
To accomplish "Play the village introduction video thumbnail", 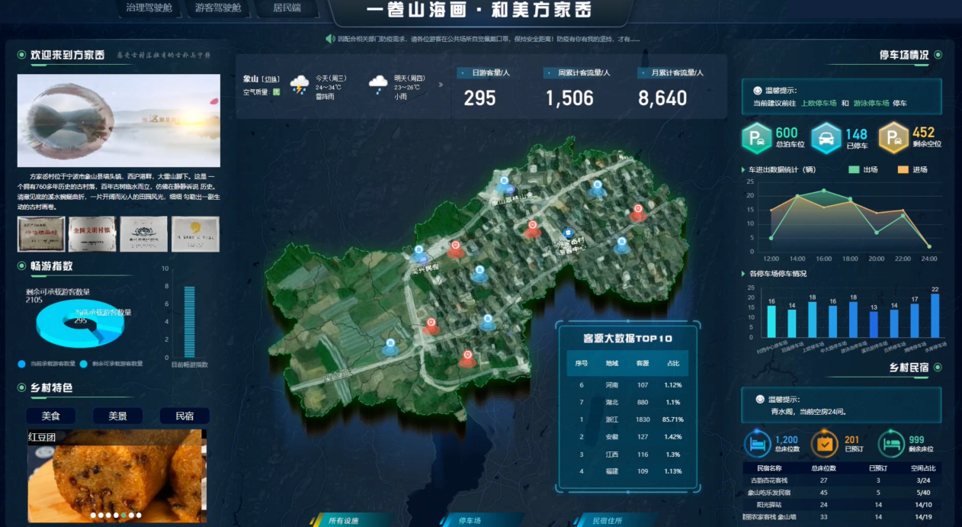I will point(118,121).
